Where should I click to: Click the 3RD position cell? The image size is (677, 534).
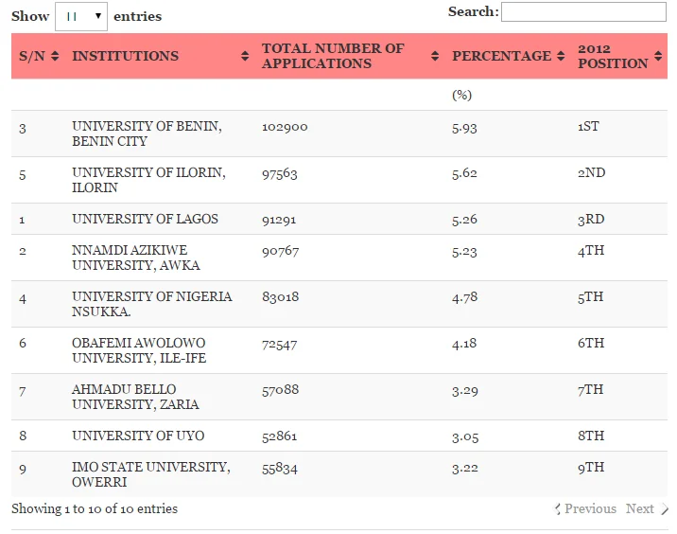pyautogui.click(x=591, y=220)
